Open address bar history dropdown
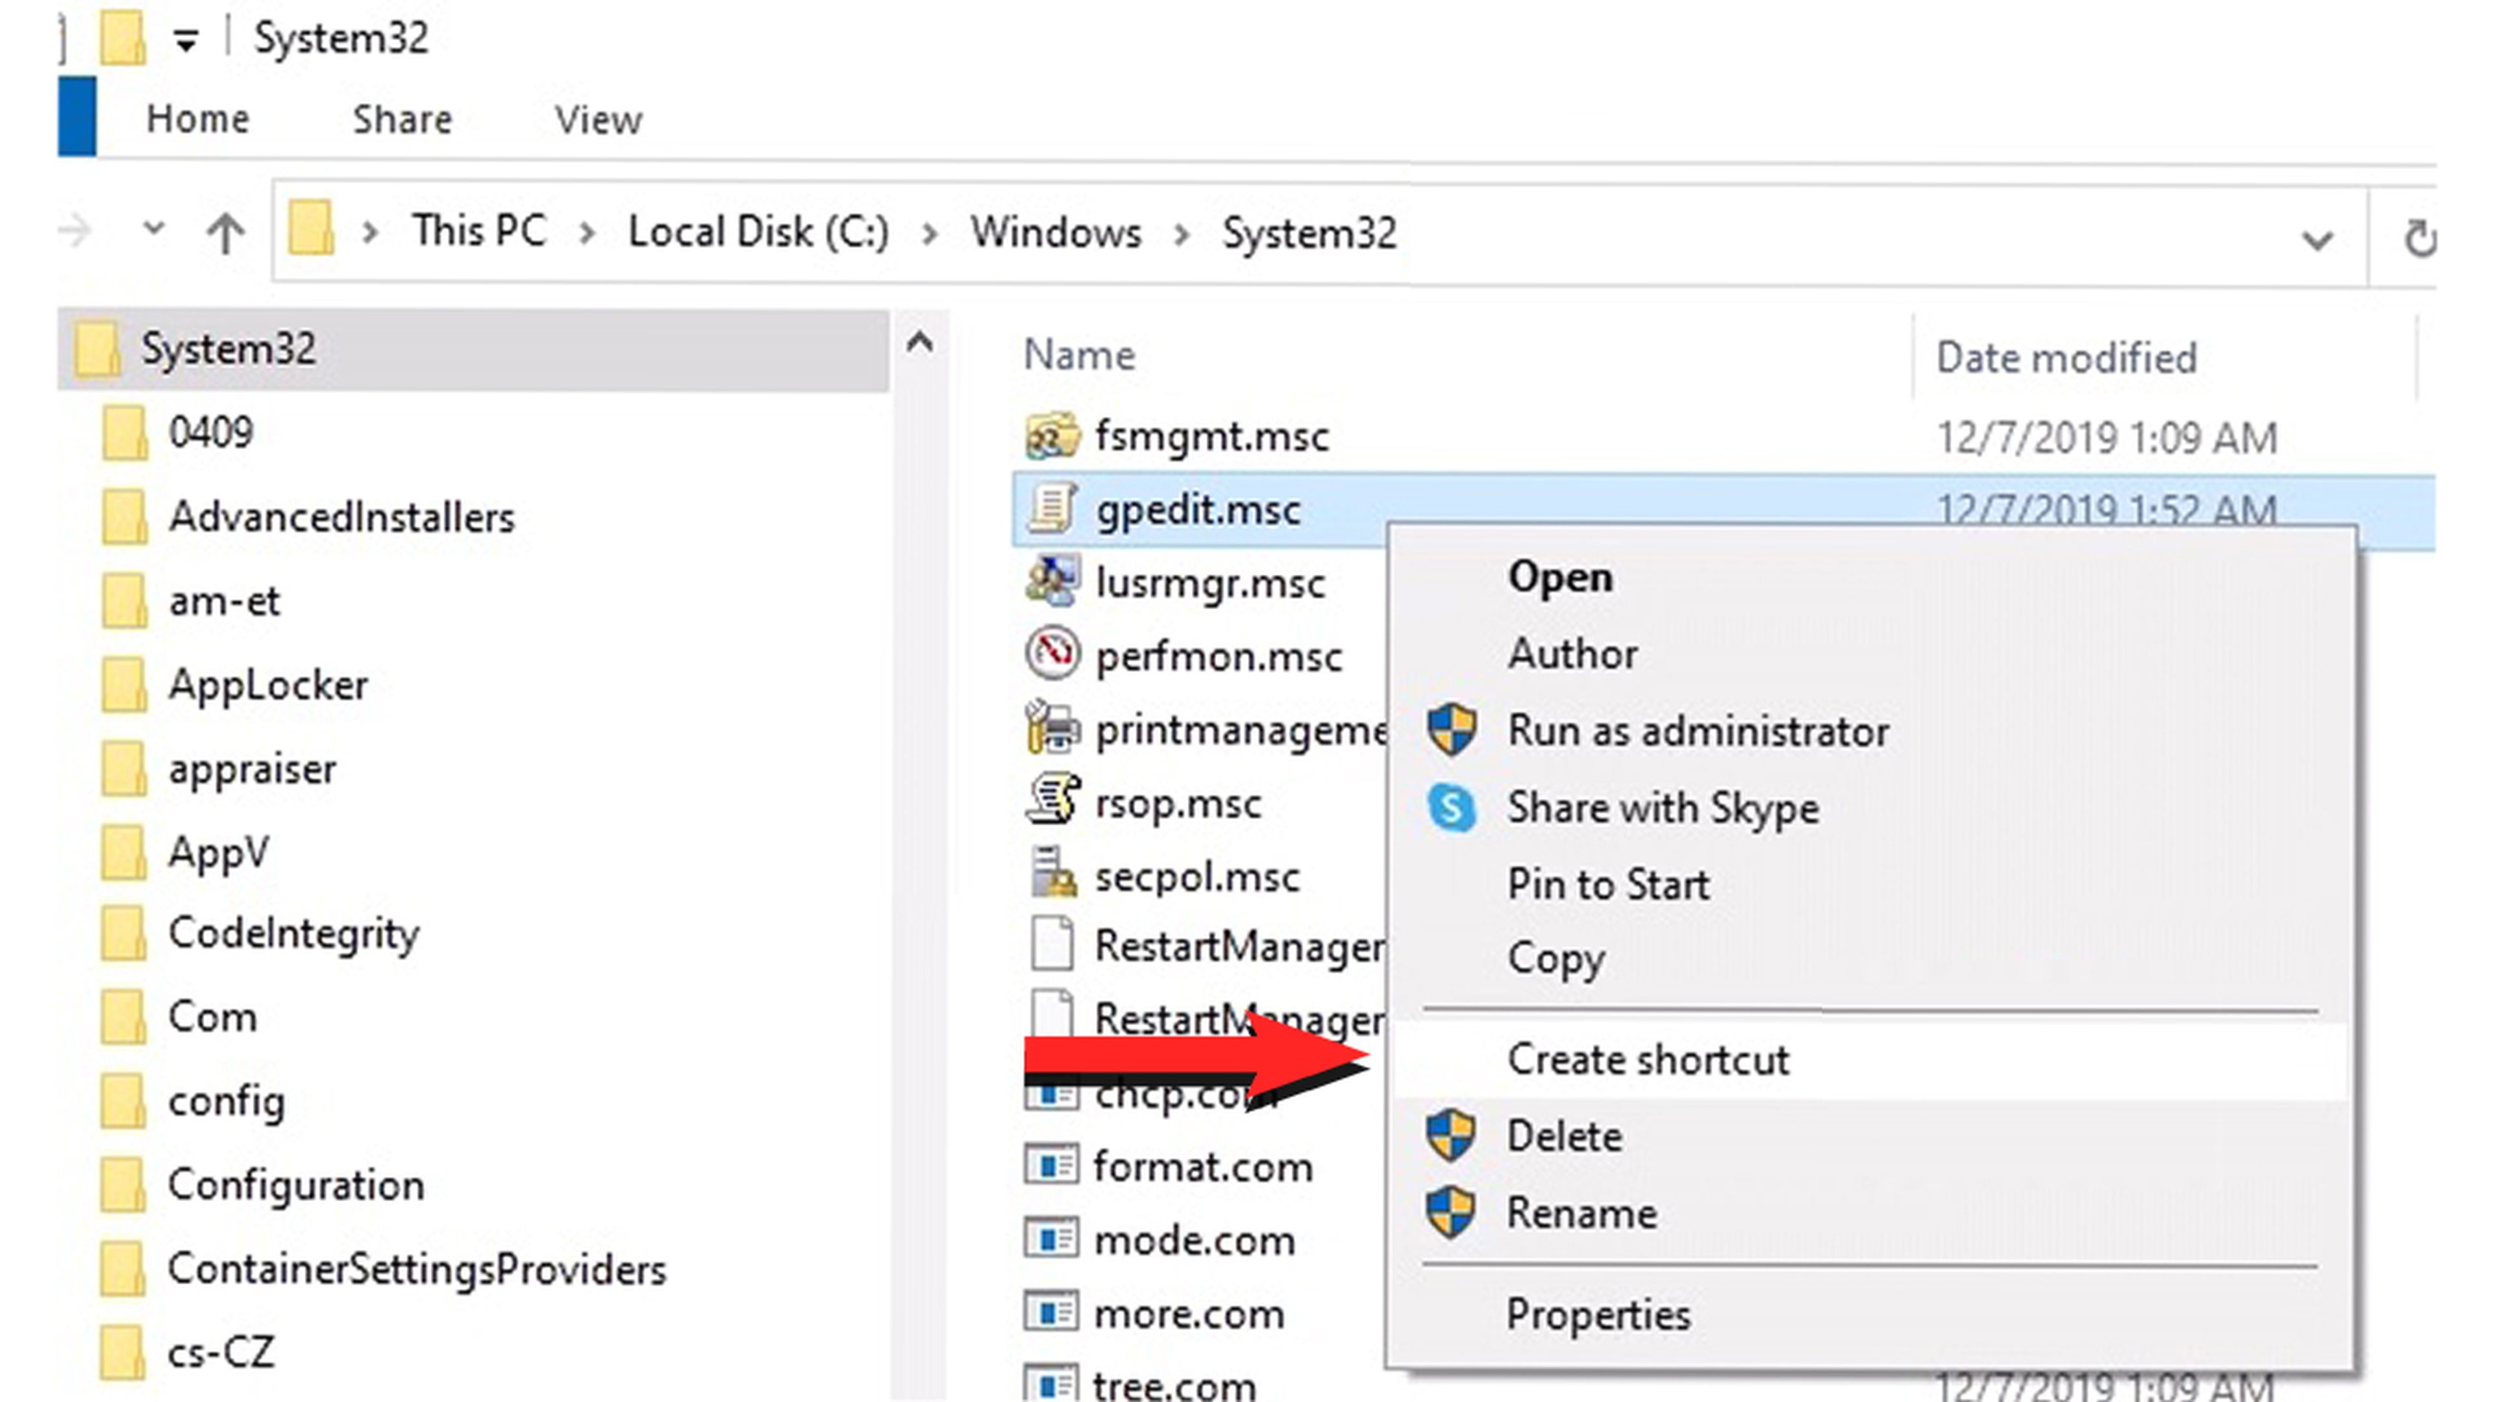 pos(2316,239)
